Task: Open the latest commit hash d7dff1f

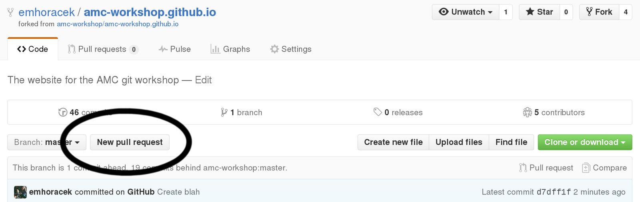Action: (554, 192)
